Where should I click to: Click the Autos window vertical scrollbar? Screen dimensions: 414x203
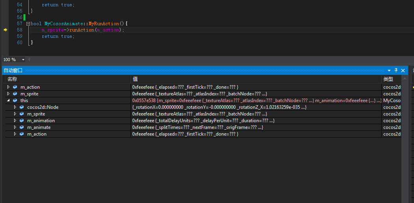click(x=404, y=138)
